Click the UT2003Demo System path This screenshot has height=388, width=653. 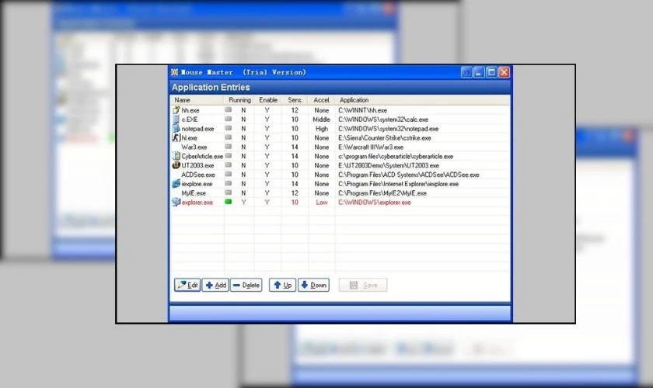pos(389,165)
